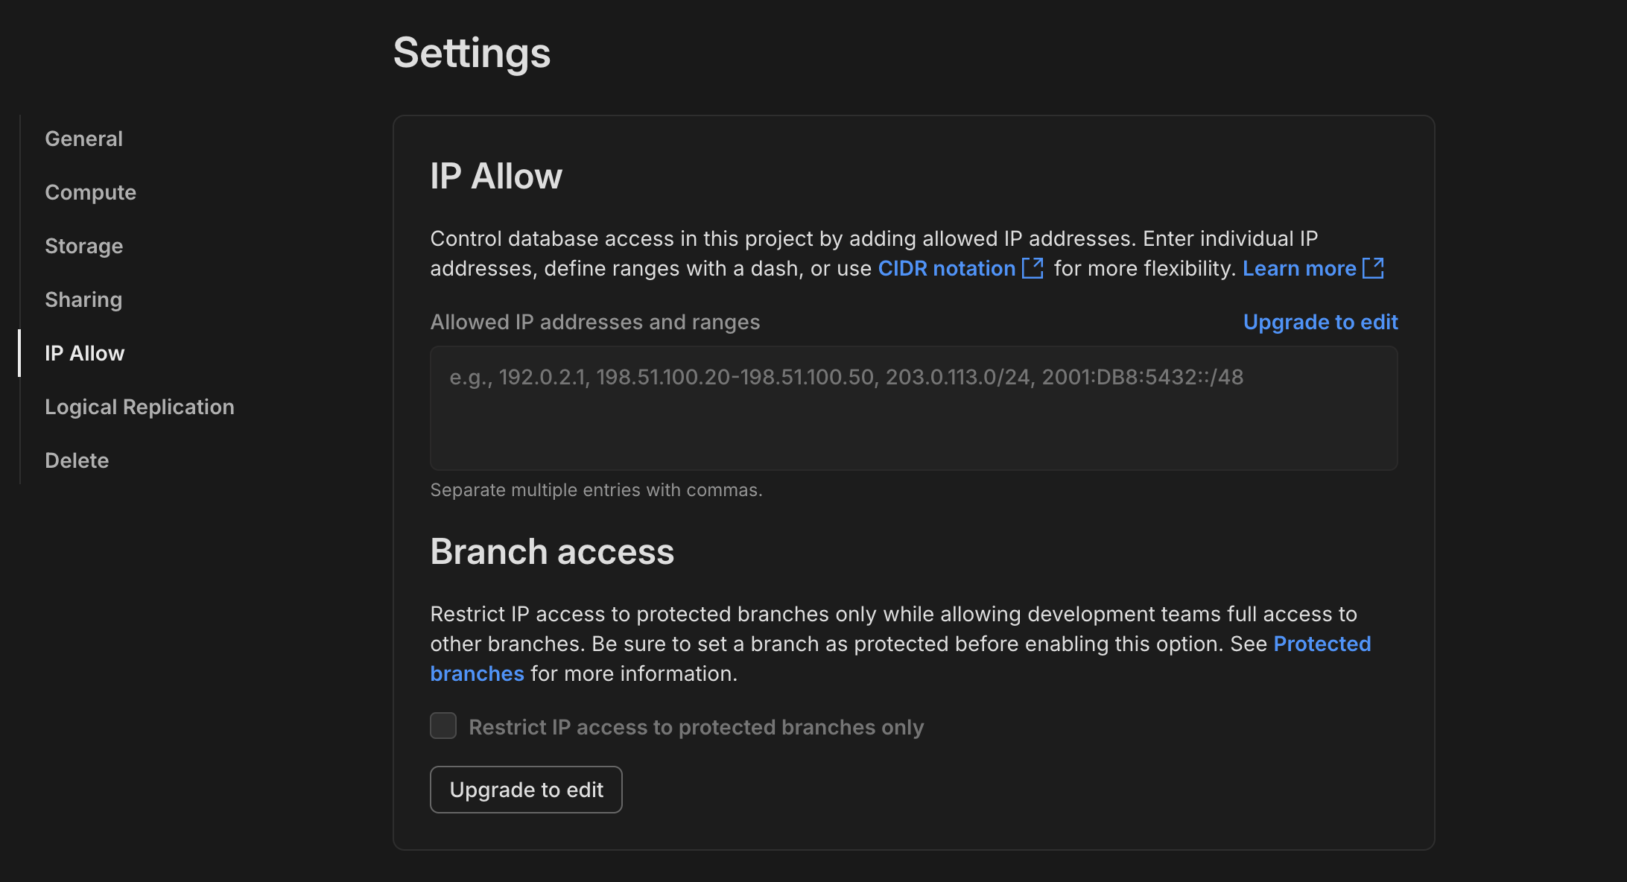The image size is (1627, 882).
Task: Click Upgrade to edit branch access
Action: click(x=526, y=789)
